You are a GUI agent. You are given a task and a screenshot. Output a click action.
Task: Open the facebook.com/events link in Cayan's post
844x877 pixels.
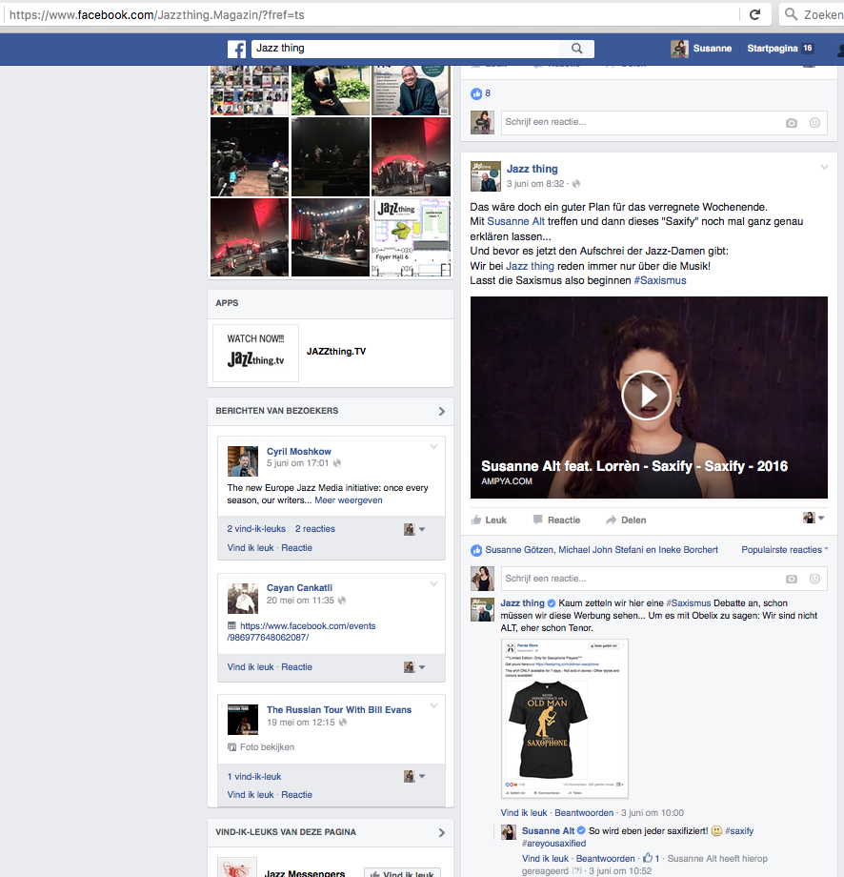pyautogui.click(x=302, y=631)
